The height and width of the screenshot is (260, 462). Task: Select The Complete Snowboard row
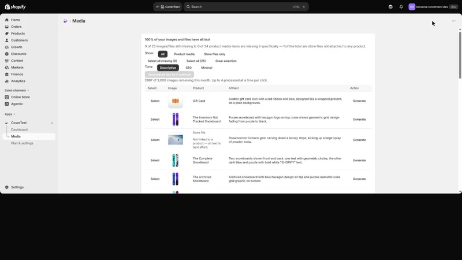click(x=155, y=161)
